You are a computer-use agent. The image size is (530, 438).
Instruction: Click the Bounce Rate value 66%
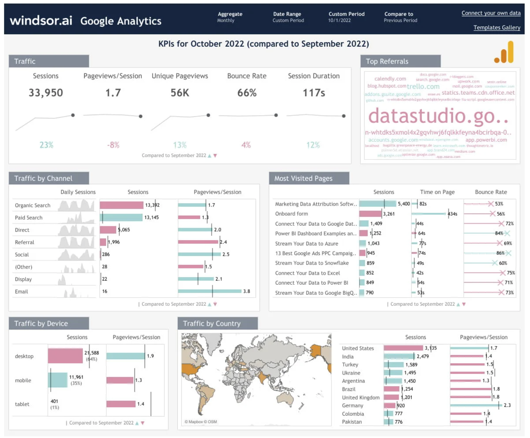[247, 93]
